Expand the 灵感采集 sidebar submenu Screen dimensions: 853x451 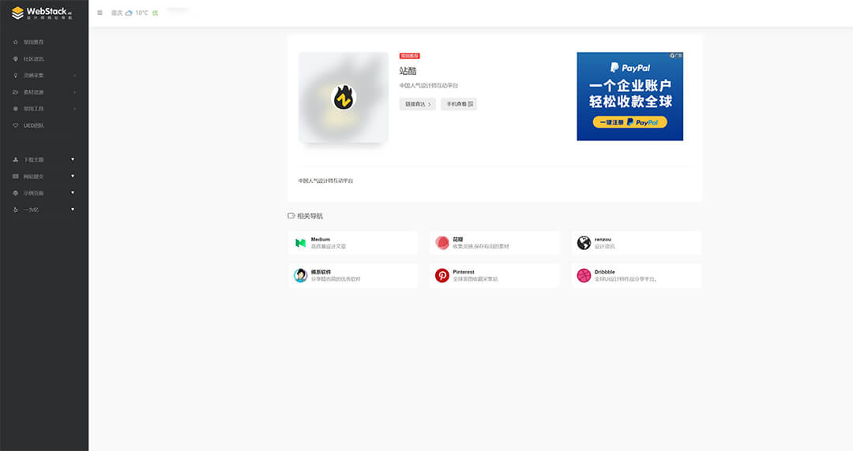click(43, 76)
